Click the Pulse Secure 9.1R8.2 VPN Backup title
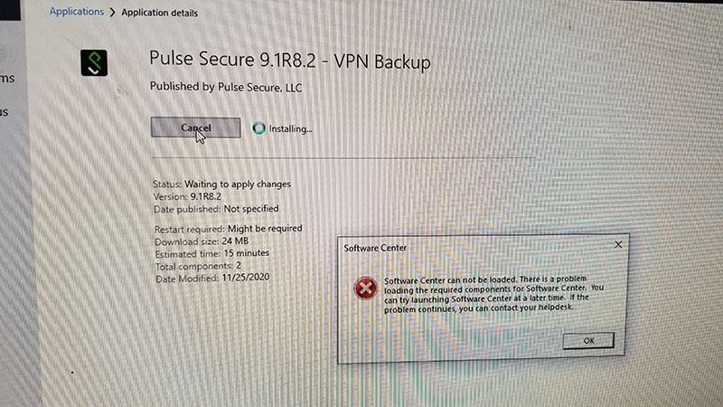 (290, 61)
